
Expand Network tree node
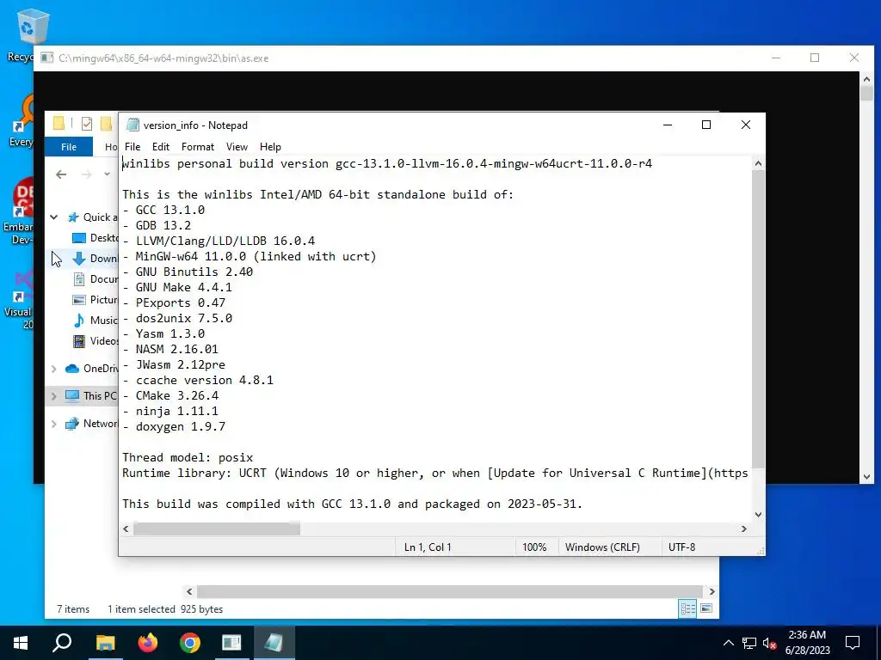[x=54, y=424]
